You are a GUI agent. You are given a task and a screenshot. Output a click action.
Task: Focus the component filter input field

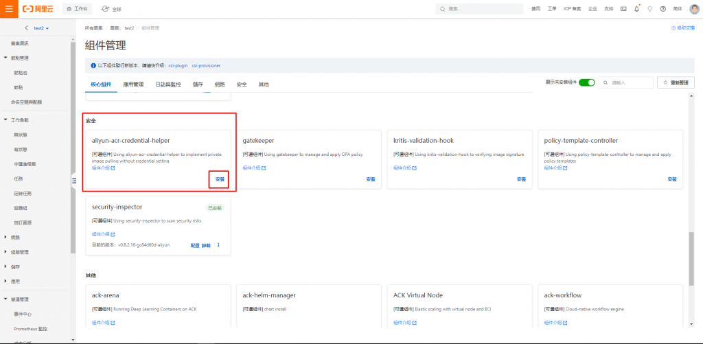click(626, 82)
